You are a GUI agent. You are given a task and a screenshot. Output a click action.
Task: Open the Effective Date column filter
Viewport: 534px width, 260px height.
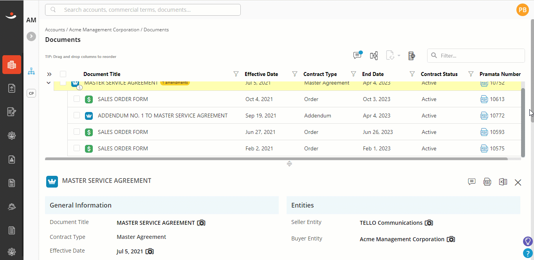(x=295, y=74)
